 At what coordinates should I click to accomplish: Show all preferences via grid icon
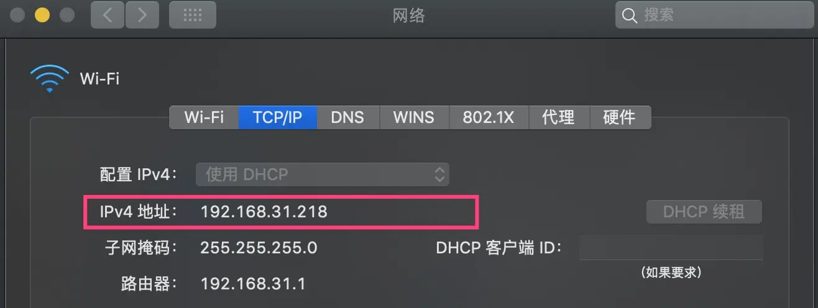tap(193, 16)
